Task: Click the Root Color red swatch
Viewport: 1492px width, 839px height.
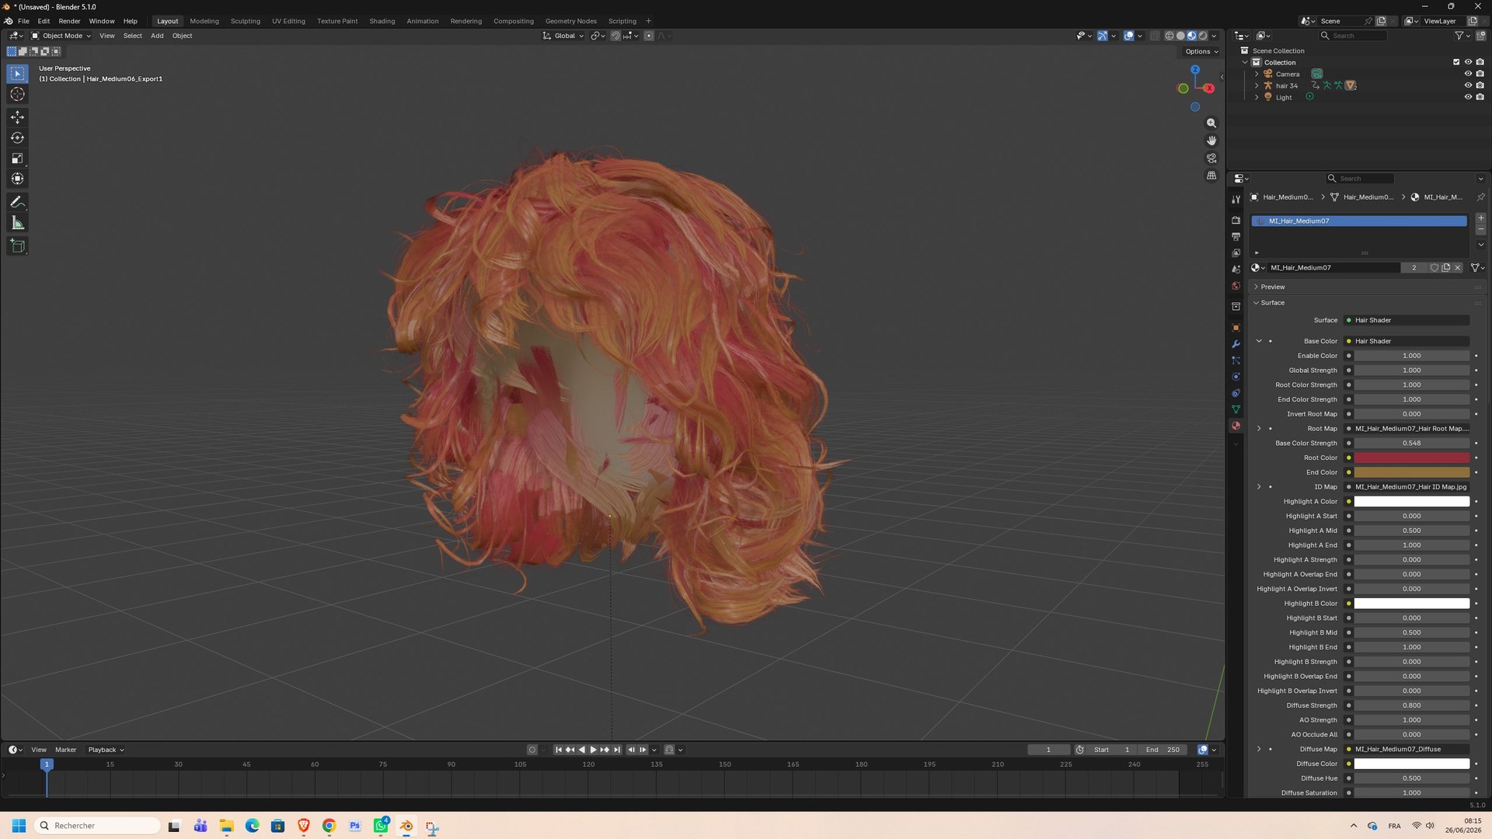Action: coord(1411,458)
